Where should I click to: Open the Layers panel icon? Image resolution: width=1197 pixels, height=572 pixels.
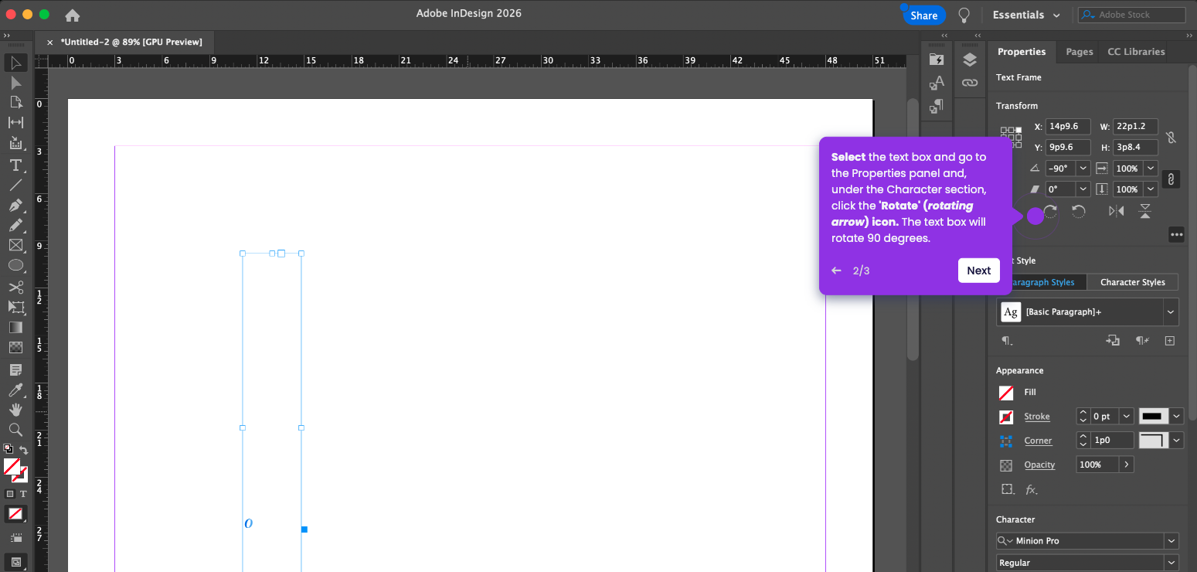pyautogui.click(x=970, y=60)
